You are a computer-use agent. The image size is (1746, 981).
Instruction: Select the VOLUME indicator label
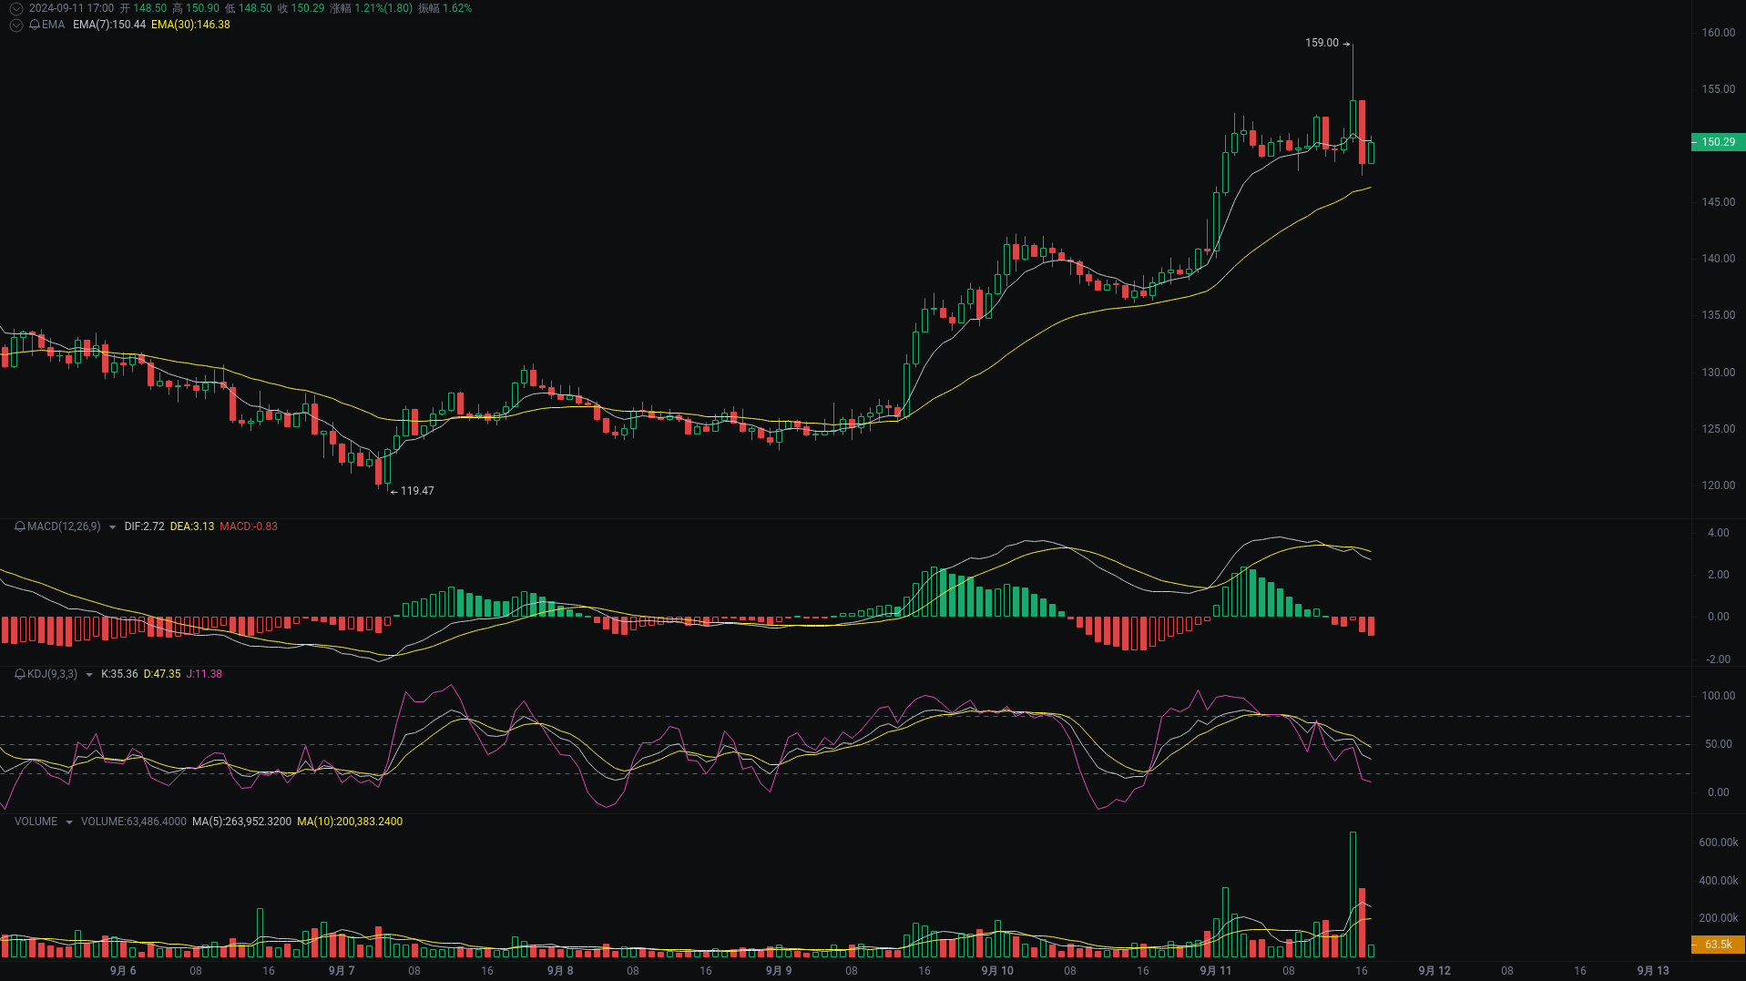point(36,822)
